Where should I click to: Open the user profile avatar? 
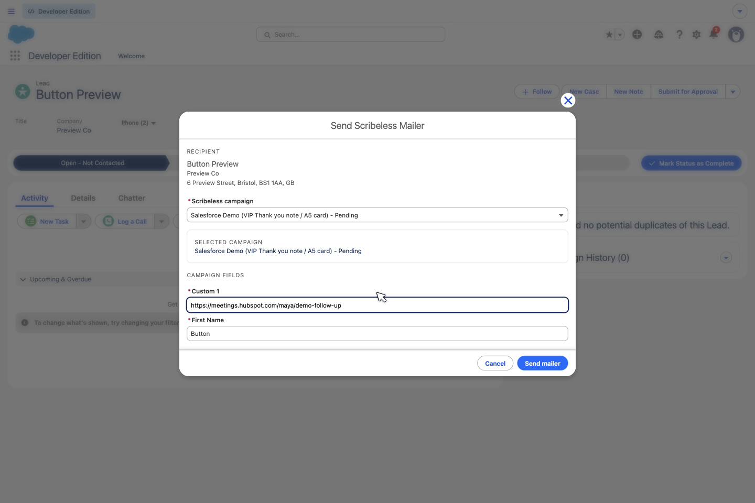(736, 35)
